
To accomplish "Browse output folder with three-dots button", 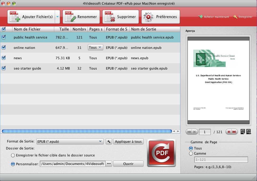I will click(x=109, y=164).
